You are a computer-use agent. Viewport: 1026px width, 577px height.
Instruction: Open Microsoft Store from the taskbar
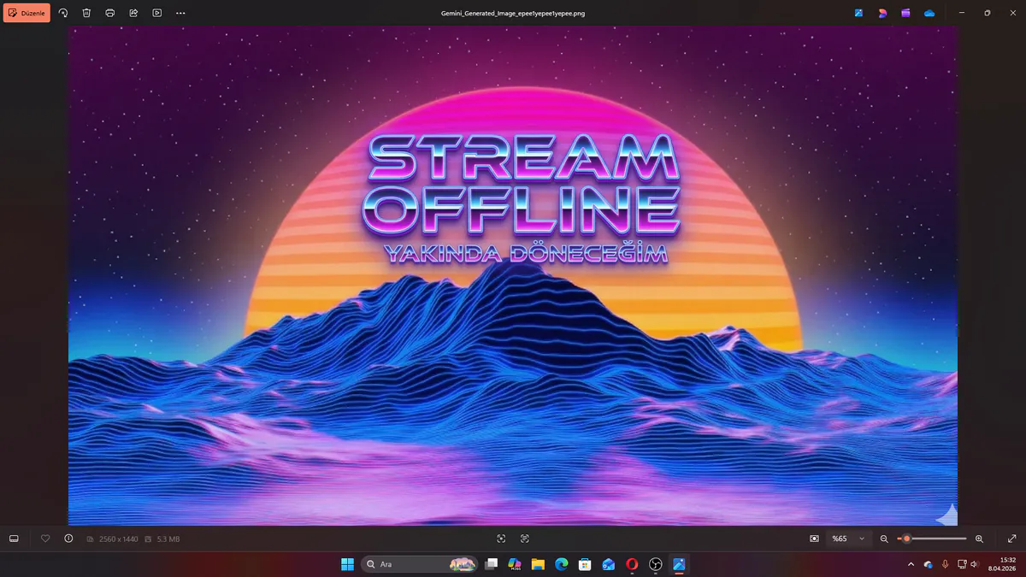pyautogui.click(x=585, y=564)
